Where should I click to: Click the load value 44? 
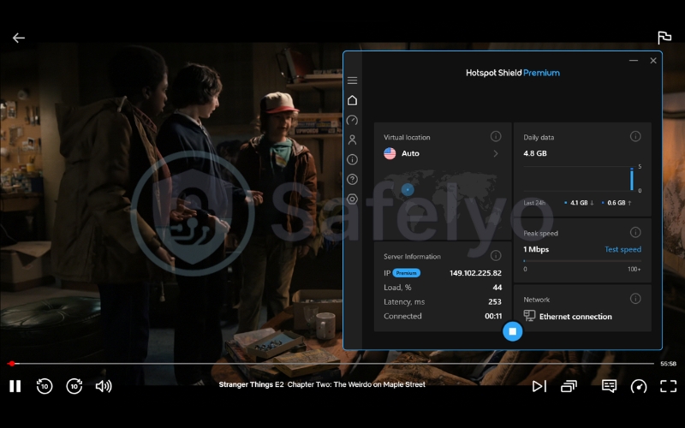click(497, 288)
